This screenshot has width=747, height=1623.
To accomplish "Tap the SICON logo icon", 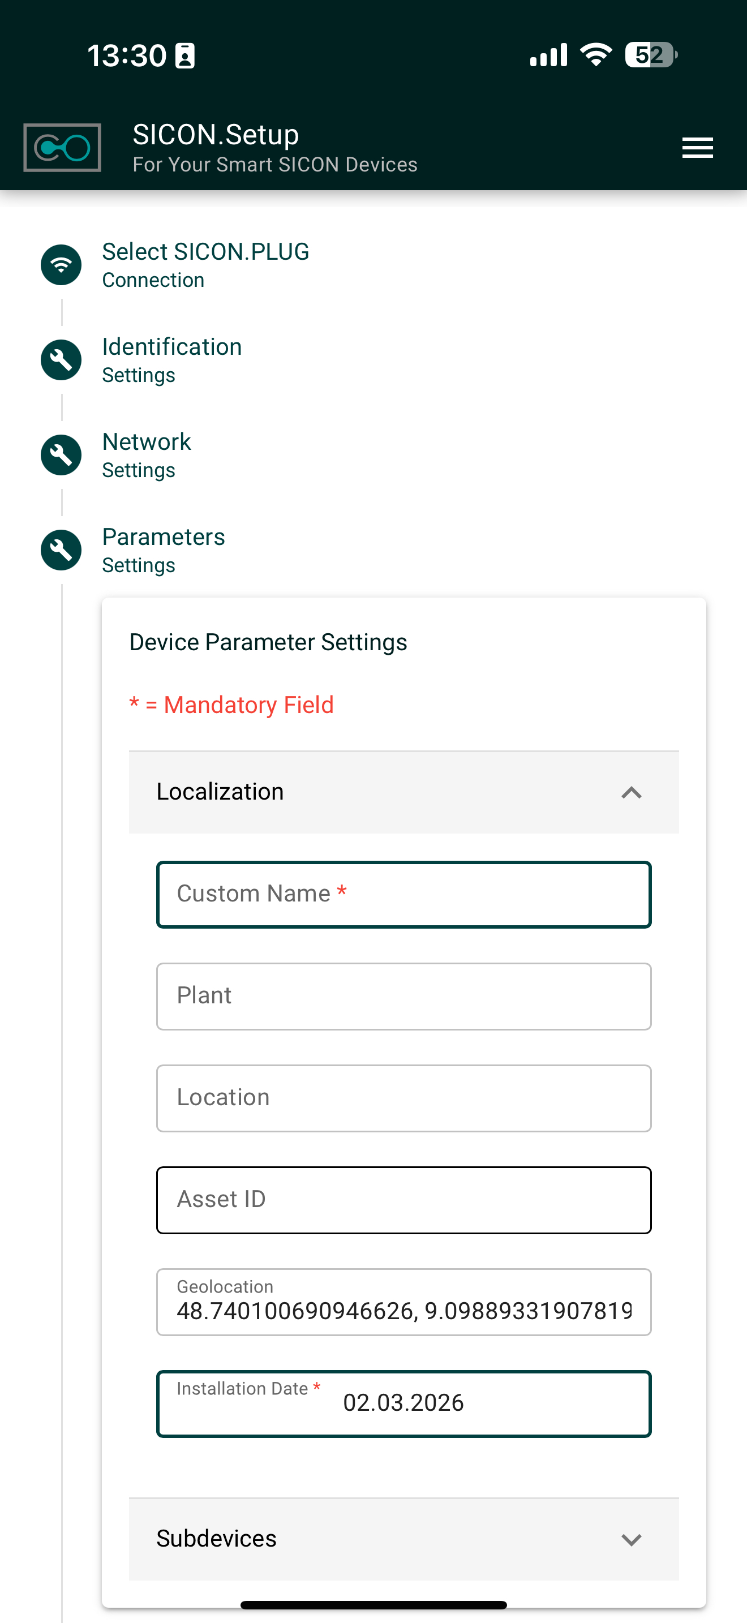I will tap(62, 148).
